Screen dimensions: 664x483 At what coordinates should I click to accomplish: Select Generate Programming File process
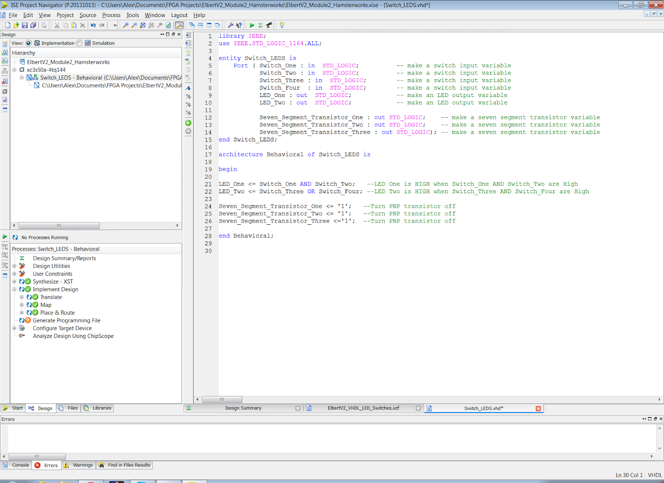click(66, 320)
